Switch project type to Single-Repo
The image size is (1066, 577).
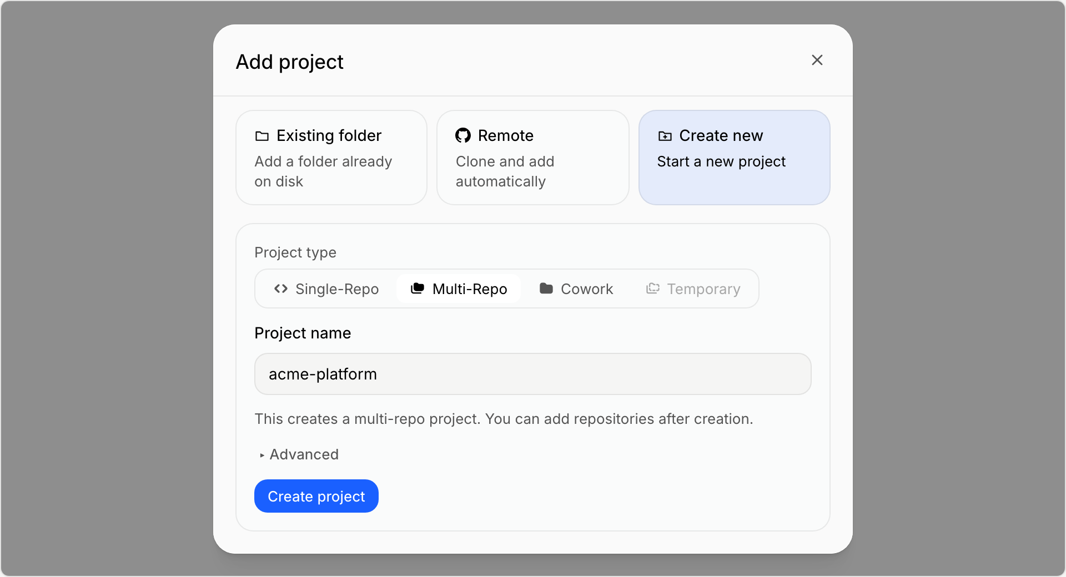pyautogui.click(x=326, y=288)
